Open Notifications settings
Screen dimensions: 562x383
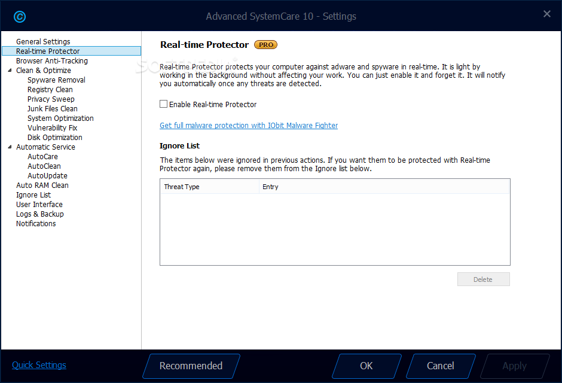36,223
